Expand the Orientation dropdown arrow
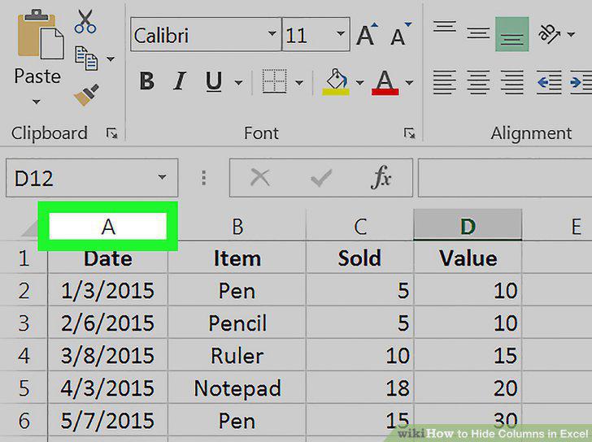The width and height of the screenshot is (592, 442). (571, 35)
